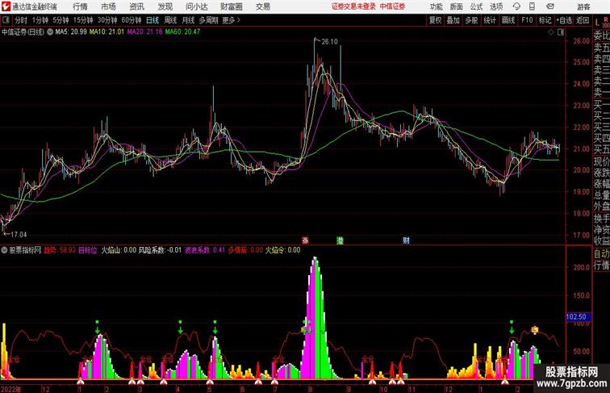Click the mobile phone icon
The height and width of the screenshot is (393, 610).
click(533, 6)
